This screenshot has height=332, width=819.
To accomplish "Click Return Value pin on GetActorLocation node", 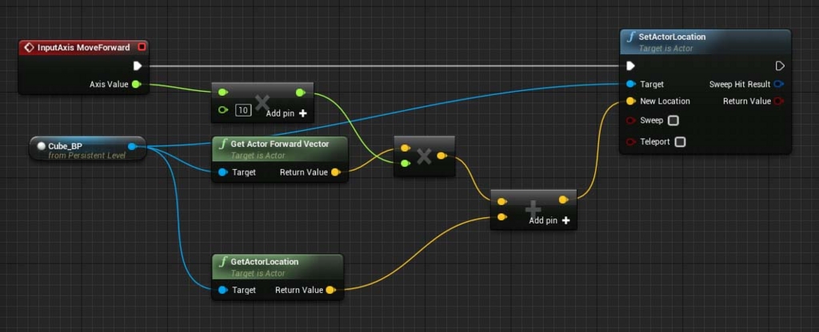I will tap(330, 290).
